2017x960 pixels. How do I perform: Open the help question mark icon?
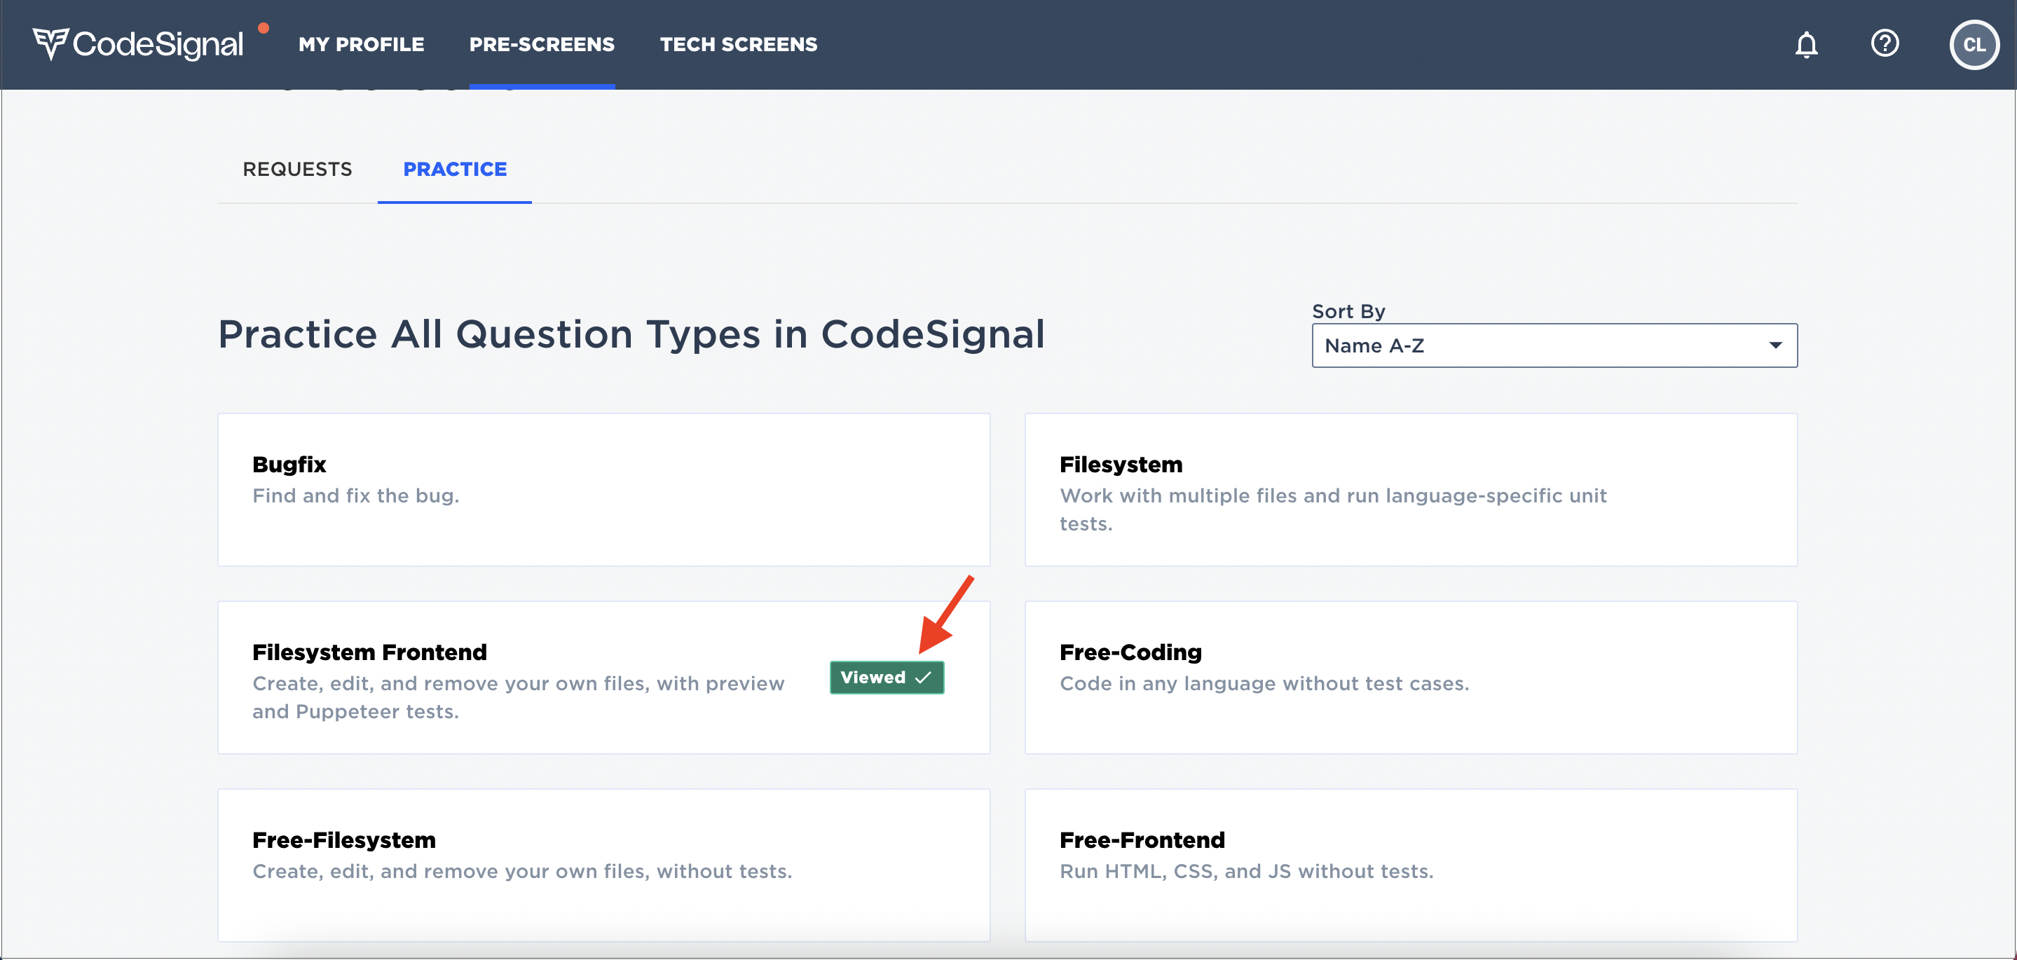pyautogui.click(x=1884, y=43)
